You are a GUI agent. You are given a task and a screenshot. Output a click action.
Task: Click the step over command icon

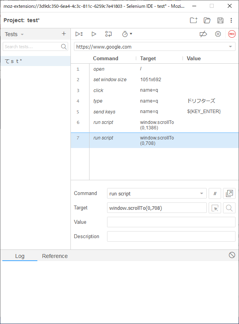coord(109,34)
